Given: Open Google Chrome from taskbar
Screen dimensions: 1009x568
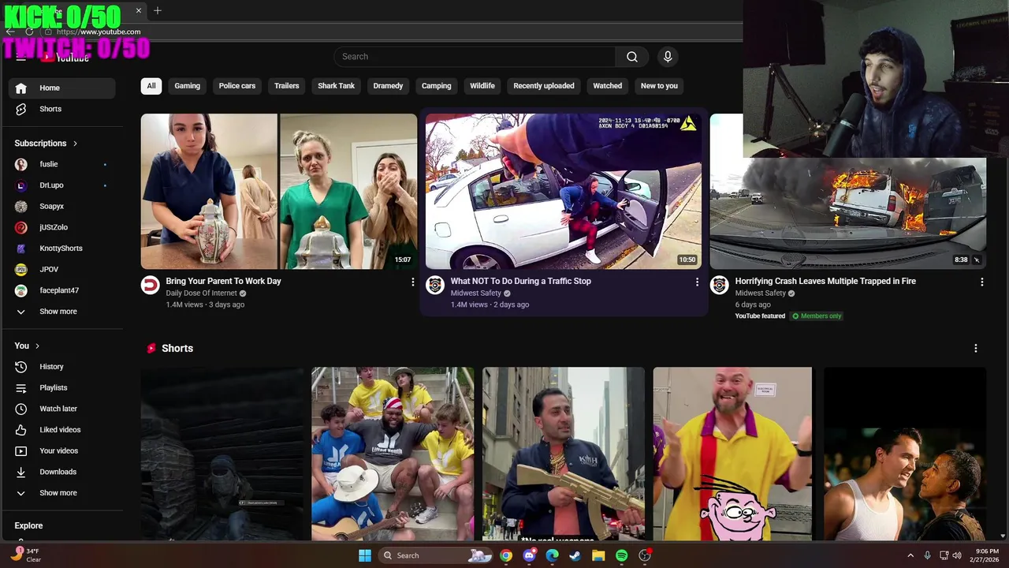Looking at the screenshot, I should (x=506, y=555).
